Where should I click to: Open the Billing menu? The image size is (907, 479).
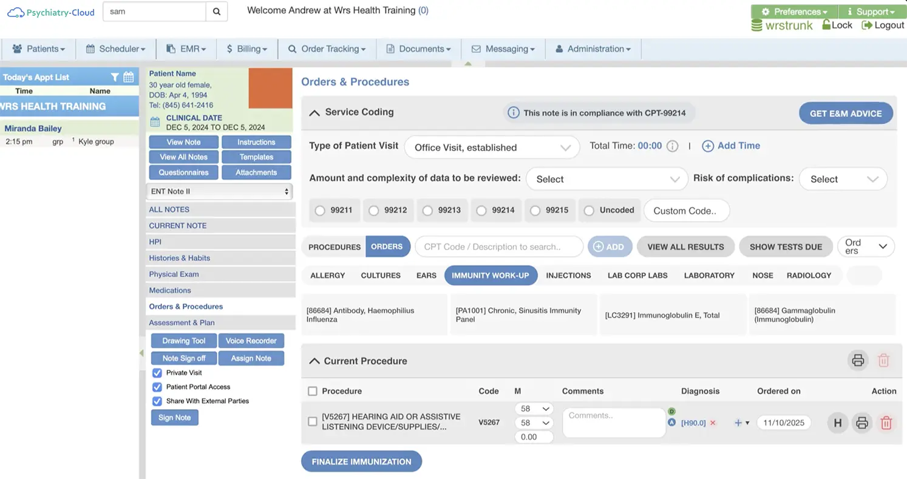click(x=246, y=49)
